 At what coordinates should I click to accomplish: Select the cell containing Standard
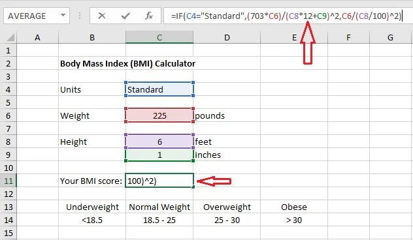coord(159,89)
